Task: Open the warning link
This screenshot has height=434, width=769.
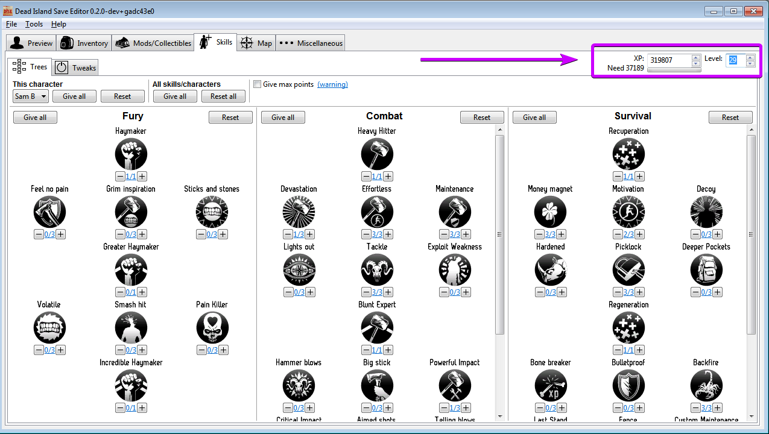Action: [332, 84]
